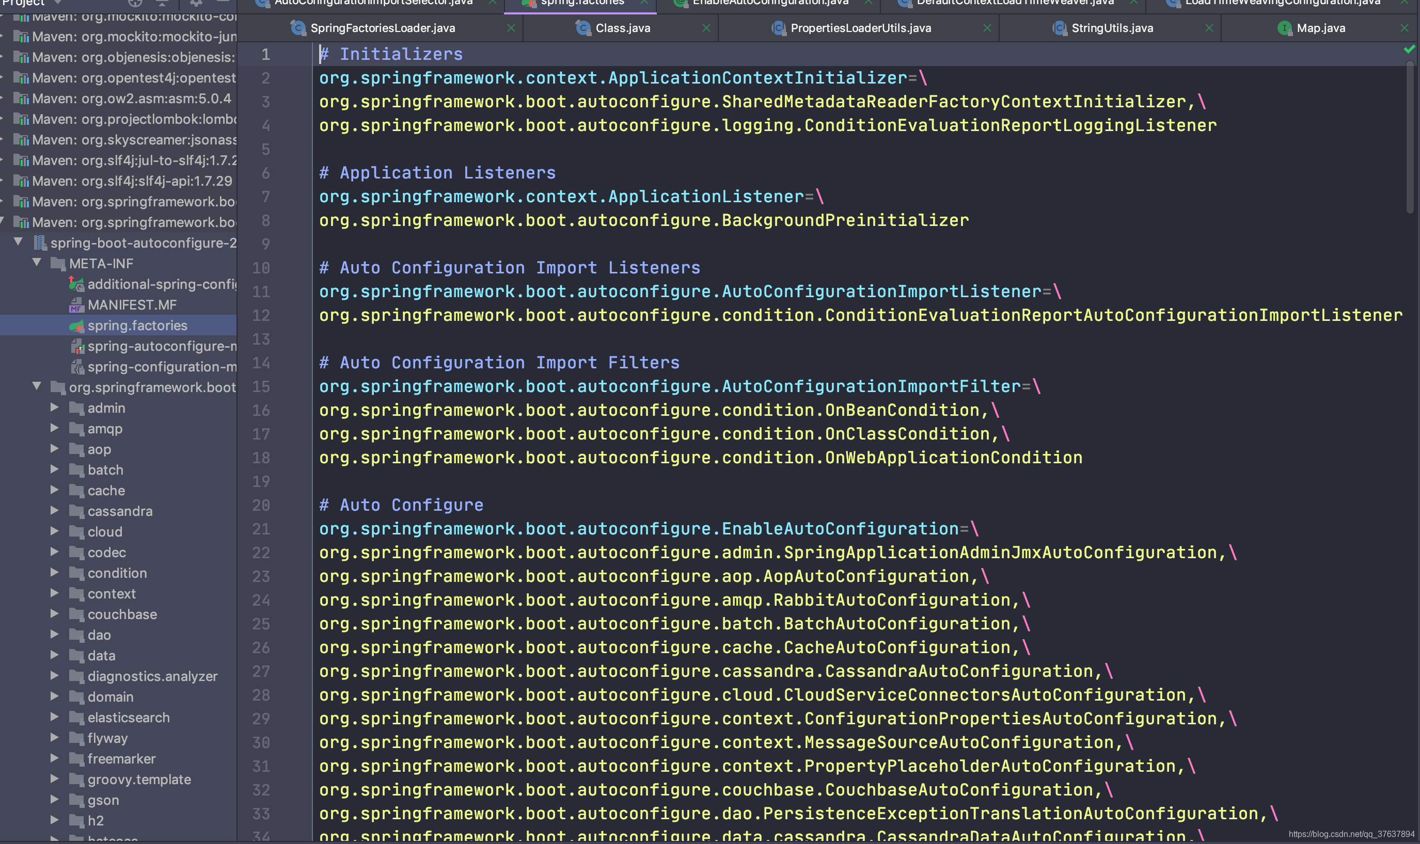Click the green inspection checkmark icon
The width and height of the screenshot is (1420, 844).
tap(1409, 50)
